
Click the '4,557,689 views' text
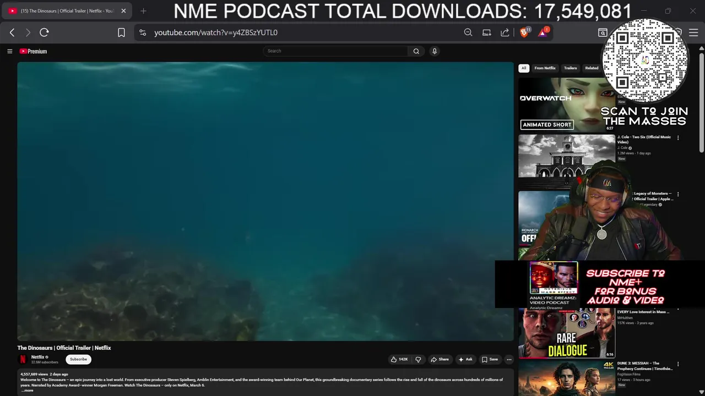(34, 374)
